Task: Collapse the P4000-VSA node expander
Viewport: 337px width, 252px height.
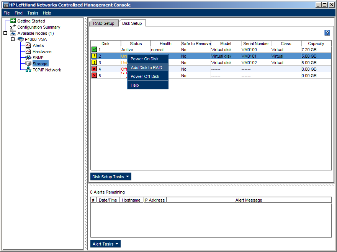Action: [x=13, y=39]
